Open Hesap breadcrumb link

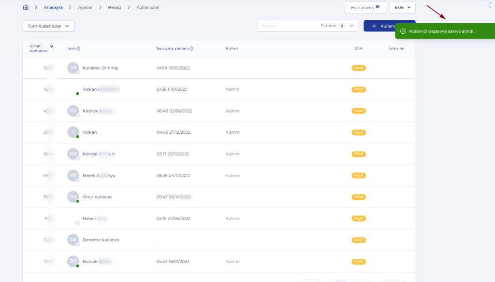click(x=114, y=7)
